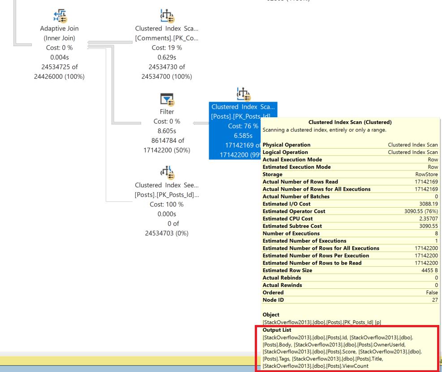Click the Number of Executions row
Viewport: 442px width, 372px height.
(x=350, y=233)
